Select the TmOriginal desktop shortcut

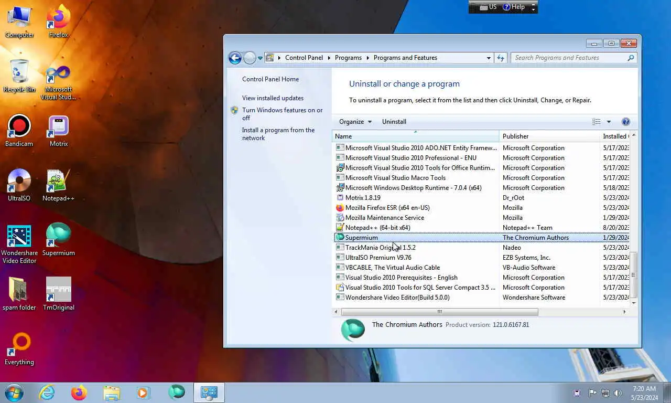[x=59, y=295]
